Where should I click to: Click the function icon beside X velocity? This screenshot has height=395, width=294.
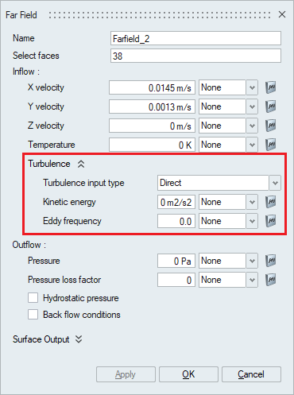click(x=271, y=87)
